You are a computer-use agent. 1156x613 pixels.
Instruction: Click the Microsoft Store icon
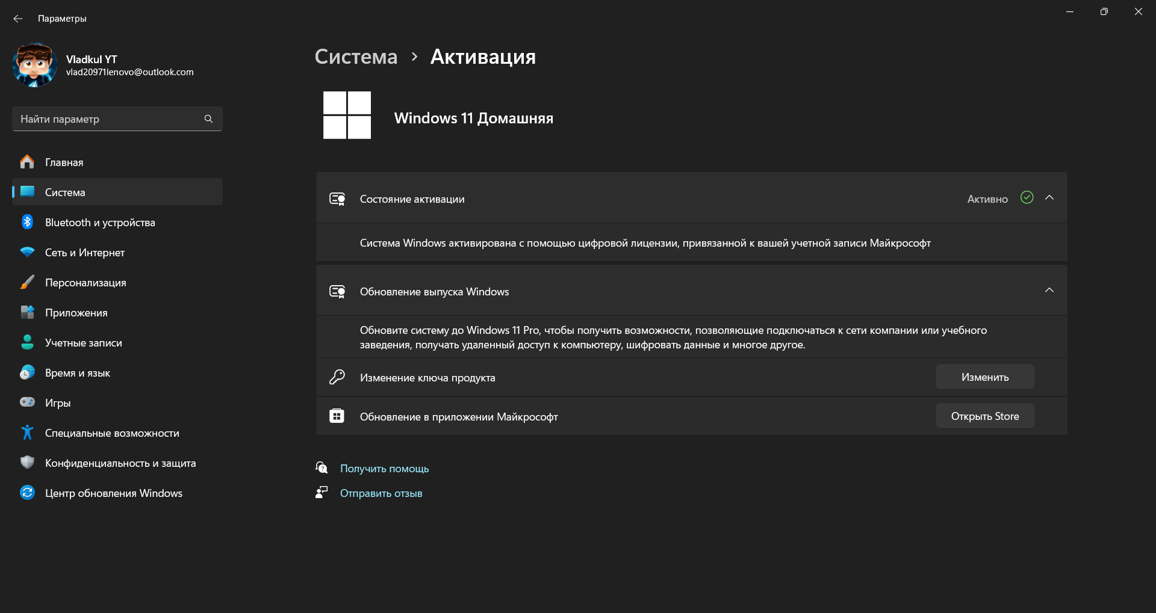click(337, 416)
